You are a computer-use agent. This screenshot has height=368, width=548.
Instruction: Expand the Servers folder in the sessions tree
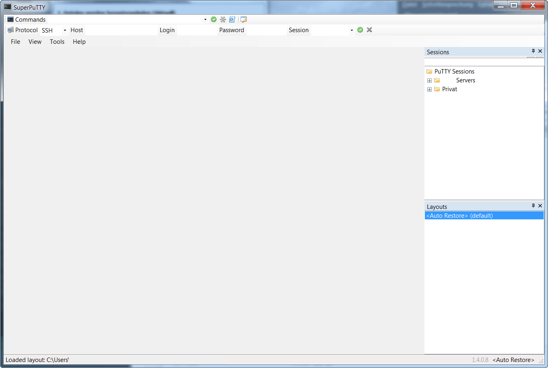click(x=429, y=80)
